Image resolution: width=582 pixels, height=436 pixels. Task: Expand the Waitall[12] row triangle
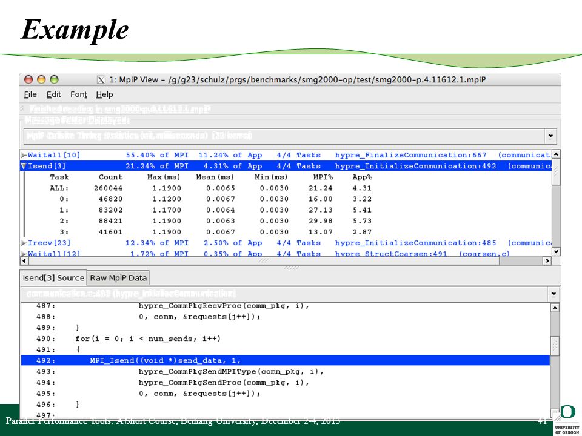(x=24, y=254)
